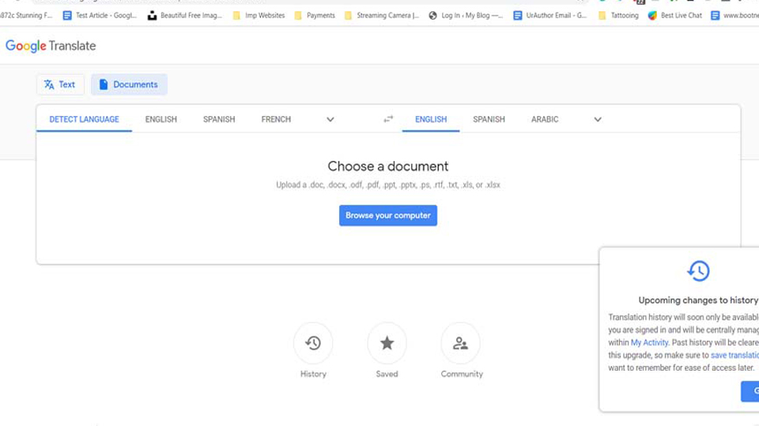The image size is (759, 426).
Task: Open the Payments bookmark folder
Action: 315,16
